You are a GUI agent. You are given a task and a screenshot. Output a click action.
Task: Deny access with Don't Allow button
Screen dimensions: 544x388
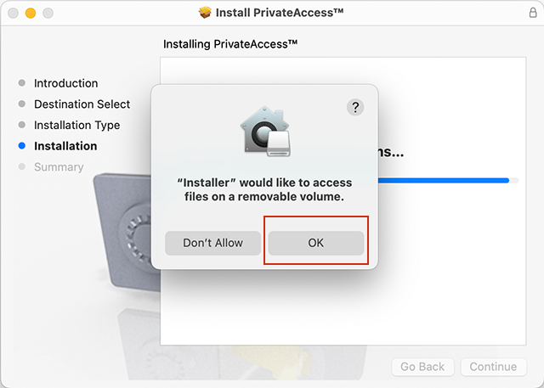click(x=212, y=243)
